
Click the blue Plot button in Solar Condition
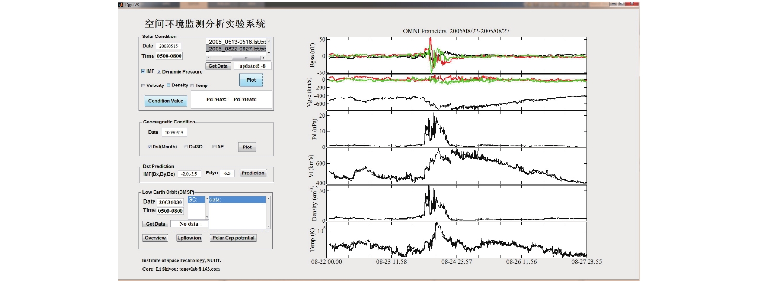tap(251, 80)
